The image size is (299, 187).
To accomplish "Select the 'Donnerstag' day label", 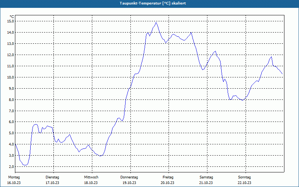I will tap(129, 177).
